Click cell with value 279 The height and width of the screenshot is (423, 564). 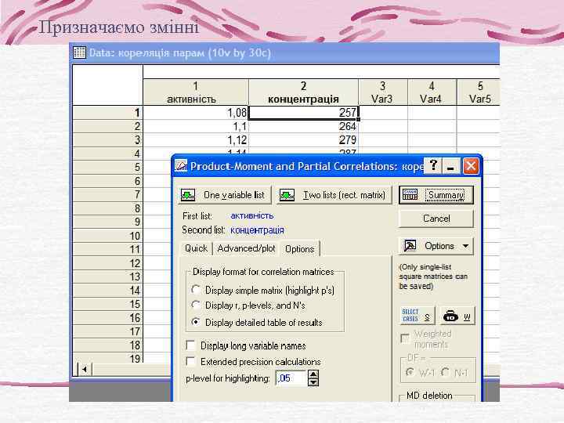[x=303, y=140]
